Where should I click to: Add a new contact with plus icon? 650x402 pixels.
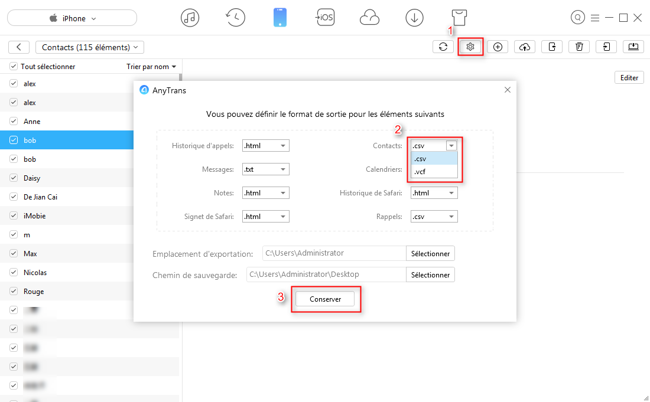498,47
